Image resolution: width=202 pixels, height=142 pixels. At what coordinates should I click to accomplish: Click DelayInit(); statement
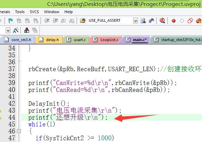(x=49, y=104)
